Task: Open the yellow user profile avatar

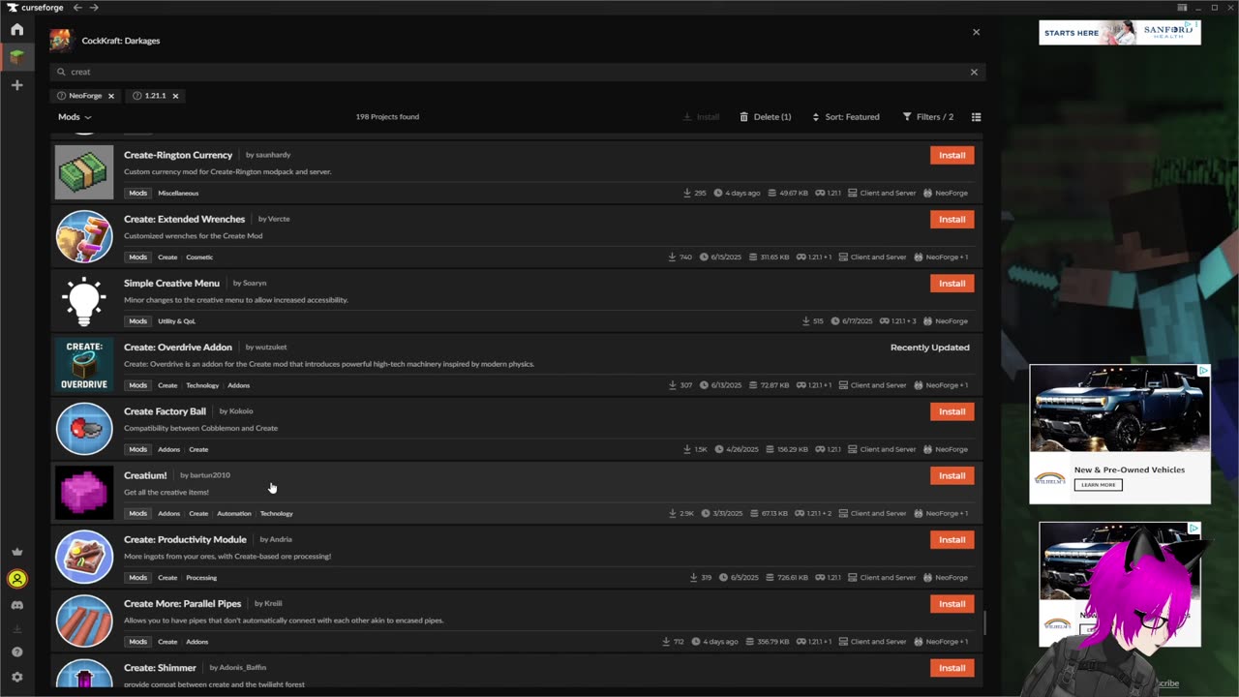Action: tap(16, 579)
